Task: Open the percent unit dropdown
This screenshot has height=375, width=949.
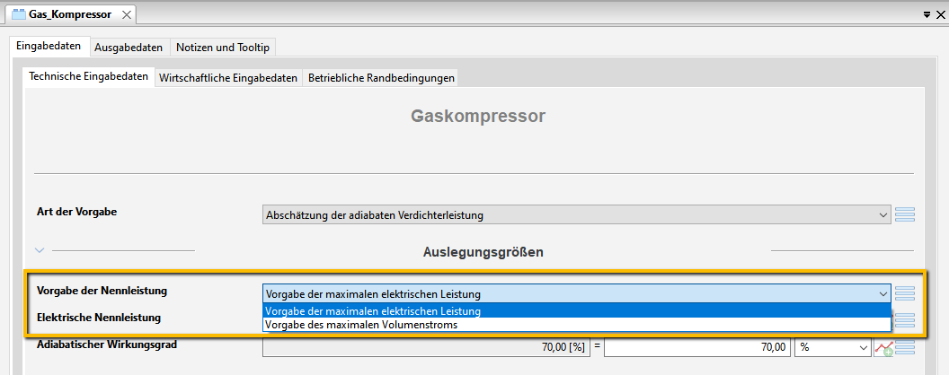Action: pos(832,347)
